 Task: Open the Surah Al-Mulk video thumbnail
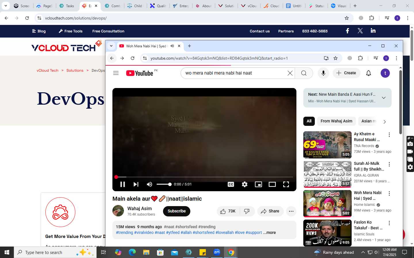327,174
